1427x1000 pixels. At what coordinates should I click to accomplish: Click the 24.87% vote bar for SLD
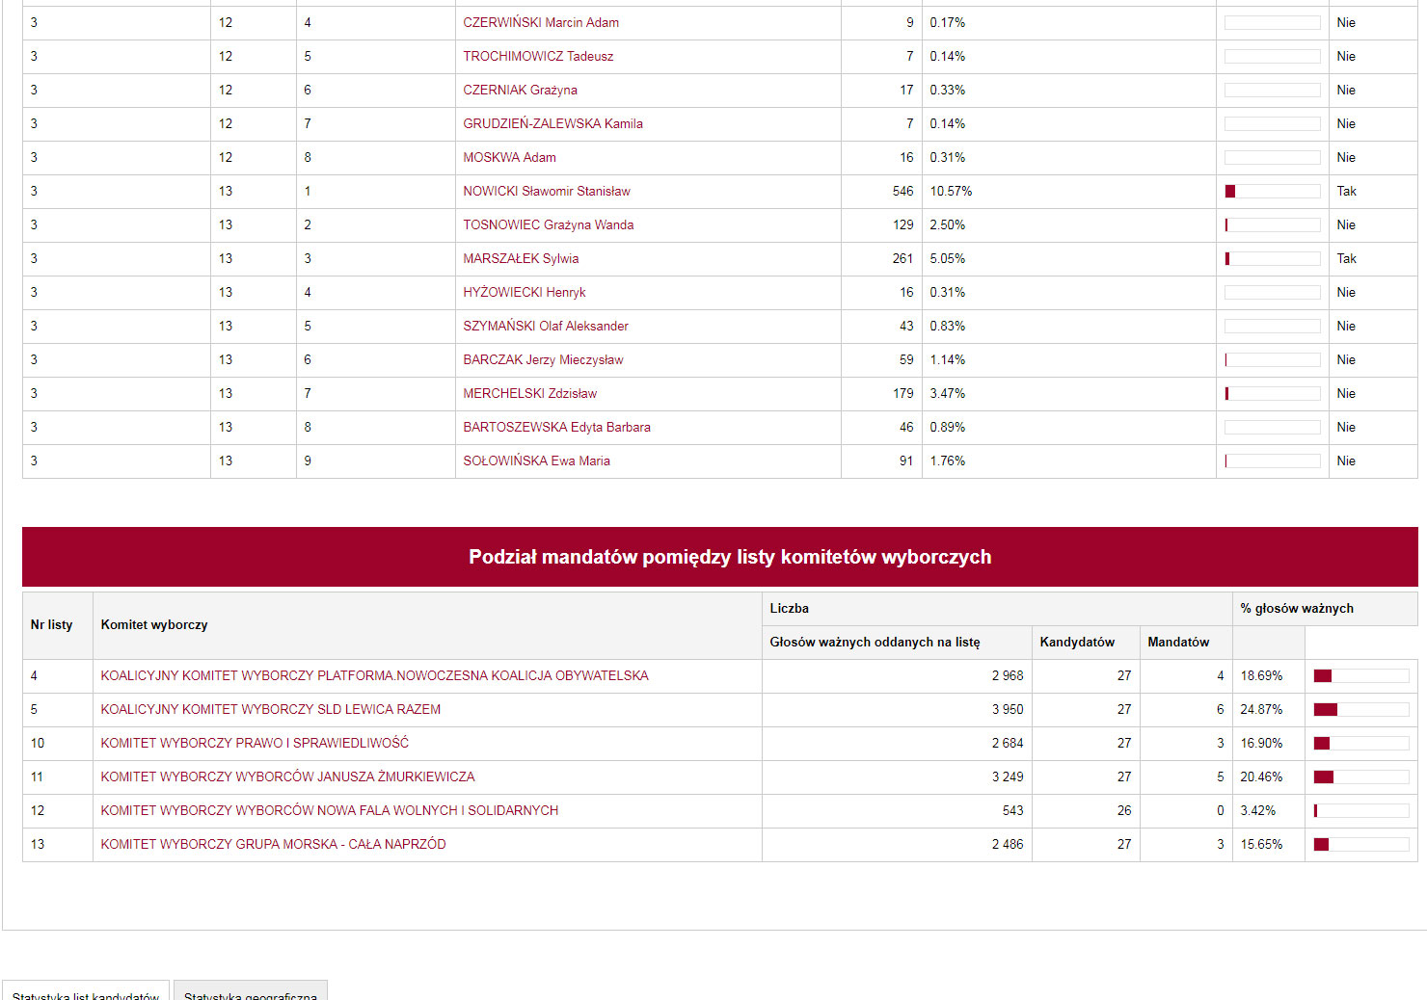tap(1360, 710)
